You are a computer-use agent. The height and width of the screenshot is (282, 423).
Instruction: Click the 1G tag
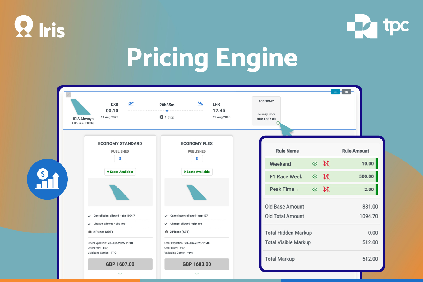click(x=346, y=92)
